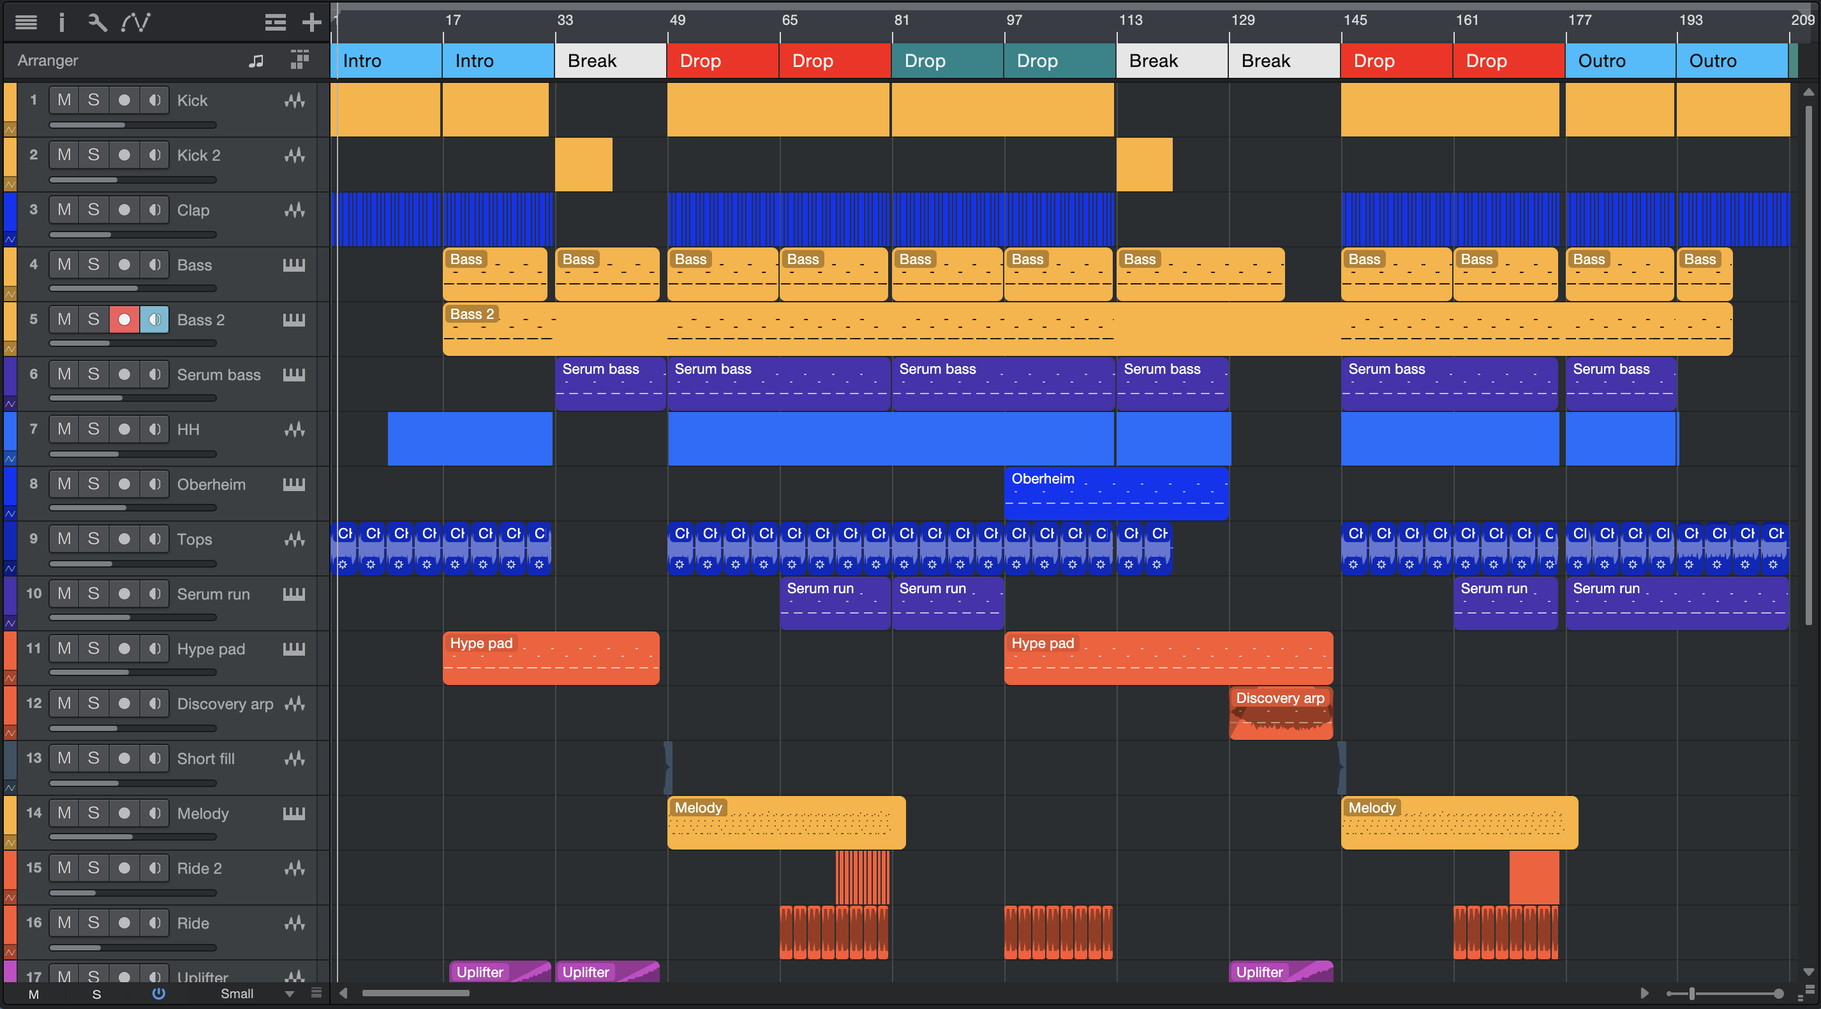Click the Clap track waveform icon

pyautogui.click(x=295, y=210)
